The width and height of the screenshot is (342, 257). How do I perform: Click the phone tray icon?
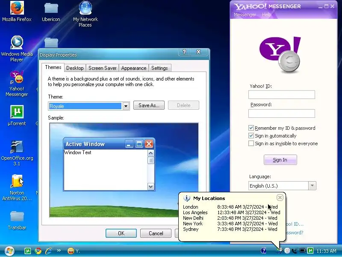tap(295, 251)
